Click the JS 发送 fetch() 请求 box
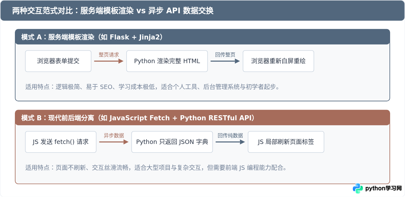Image resolution: width=405 pixels, height=197 pixels. coord(61,142)
